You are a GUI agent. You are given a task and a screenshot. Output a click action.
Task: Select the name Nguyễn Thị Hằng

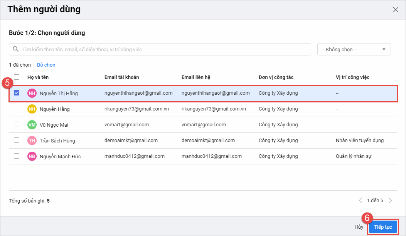[59, 93]
